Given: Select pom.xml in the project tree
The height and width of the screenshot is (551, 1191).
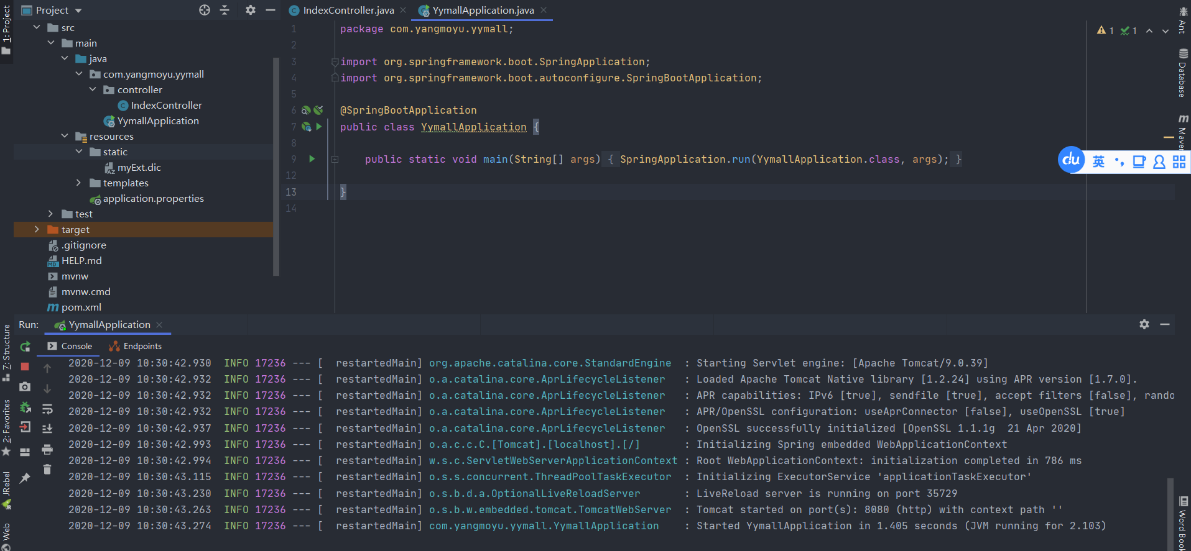Looking at the screenshot, I should click(81, 307).
